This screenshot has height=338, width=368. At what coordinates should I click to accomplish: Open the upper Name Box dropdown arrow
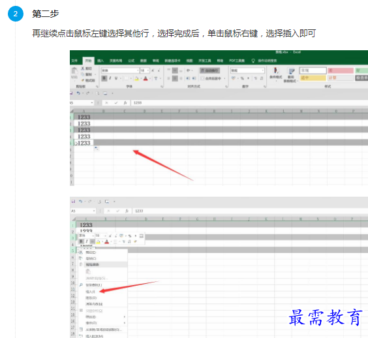click(x=92, y=103)
